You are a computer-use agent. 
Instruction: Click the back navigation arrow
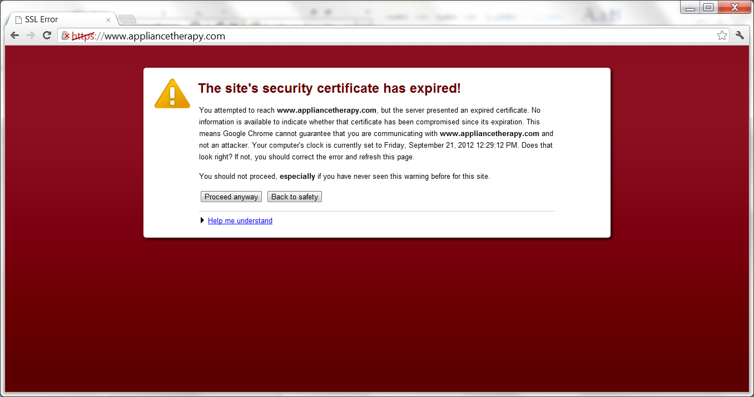14,35
